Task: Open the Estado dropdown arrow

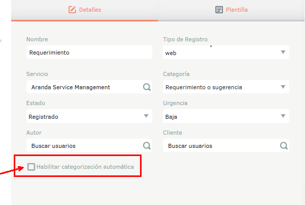Action: (146, 116)
